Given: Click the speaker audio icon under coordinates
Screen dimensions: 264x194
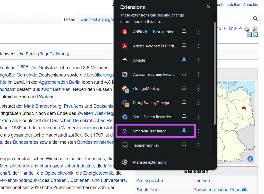Looking at the screenshot, I should click(x=249, y=35).
